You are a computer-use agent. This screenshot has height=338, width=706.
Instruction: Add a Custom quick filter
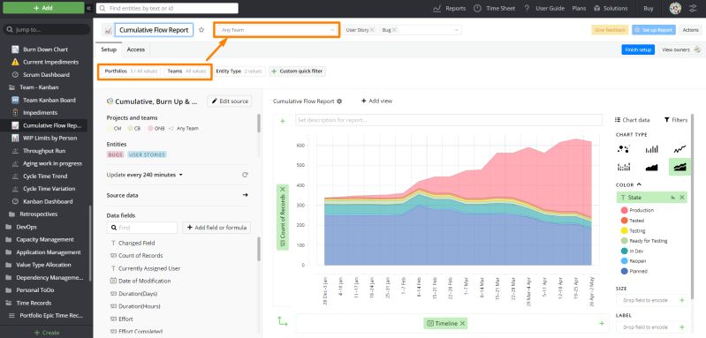click(x=297, y=71)
